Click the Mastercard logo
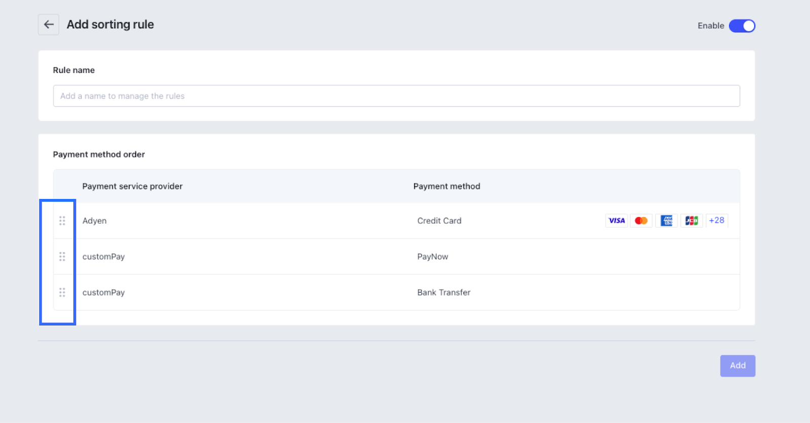Screen dimensions: 810x423 coord(641,221)
